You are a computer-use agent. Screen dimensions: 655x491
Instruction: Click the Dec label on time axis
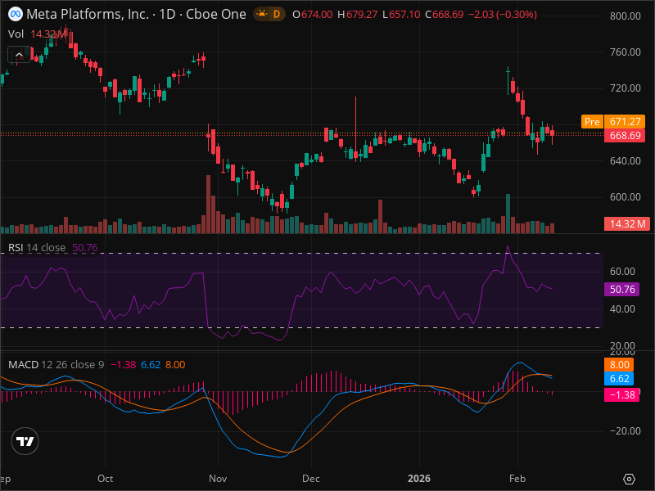[311, 479]
